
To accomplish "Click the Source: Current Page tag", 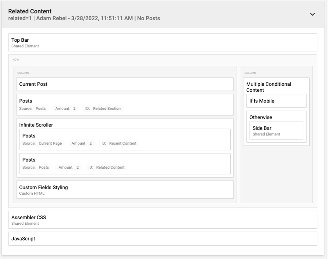I will pyautogui.click(x=42, y=144).
